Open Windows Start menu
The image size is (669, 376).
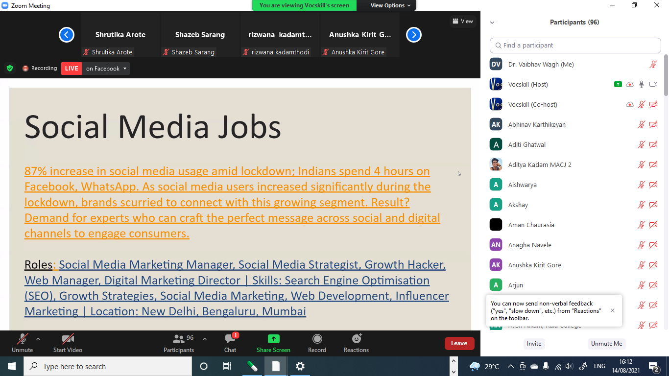pos(12,366)
